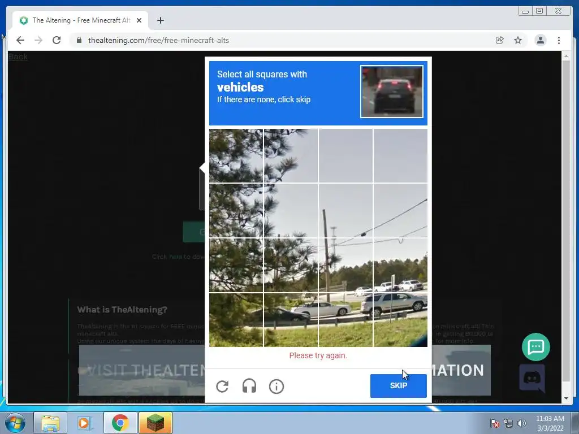Click page scrollbar up arrow
579x434 pixels.
pyautogui.click(x=566, y=57)
